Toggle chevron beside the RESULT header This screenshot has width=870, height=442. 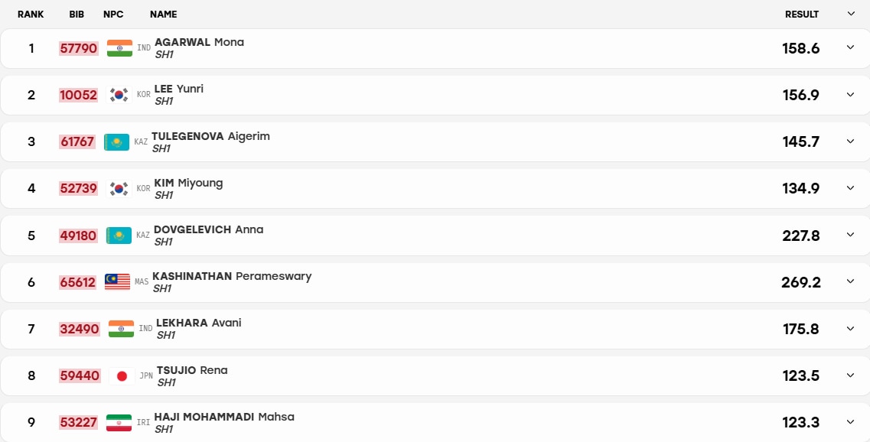coord(851,14)
